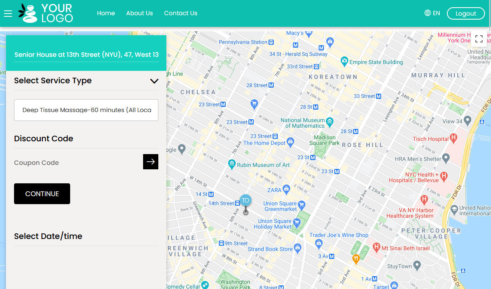
Task: Select Empire State Building map marker
Action: [x=344, y=62]
